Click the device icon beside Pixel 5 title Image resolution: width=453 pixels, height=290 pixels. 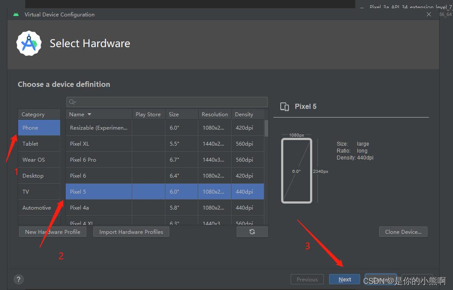pos(285,107)
